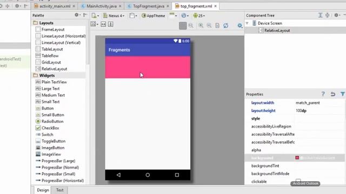
Task: Click the zoom to fit button
Action: click(x=183, y=25)
